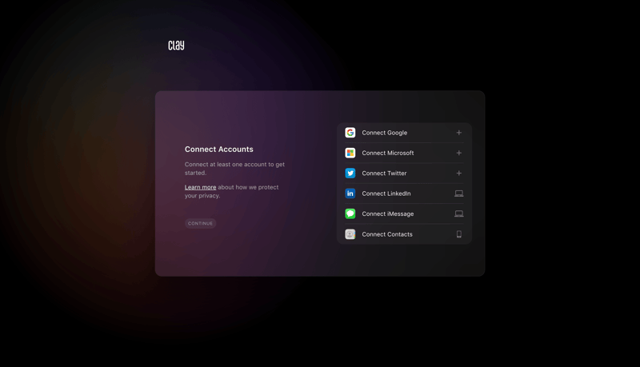640x367 pixels.
Task: Click 'Connect at least one account' text
Action: click(x=234, y=169)
